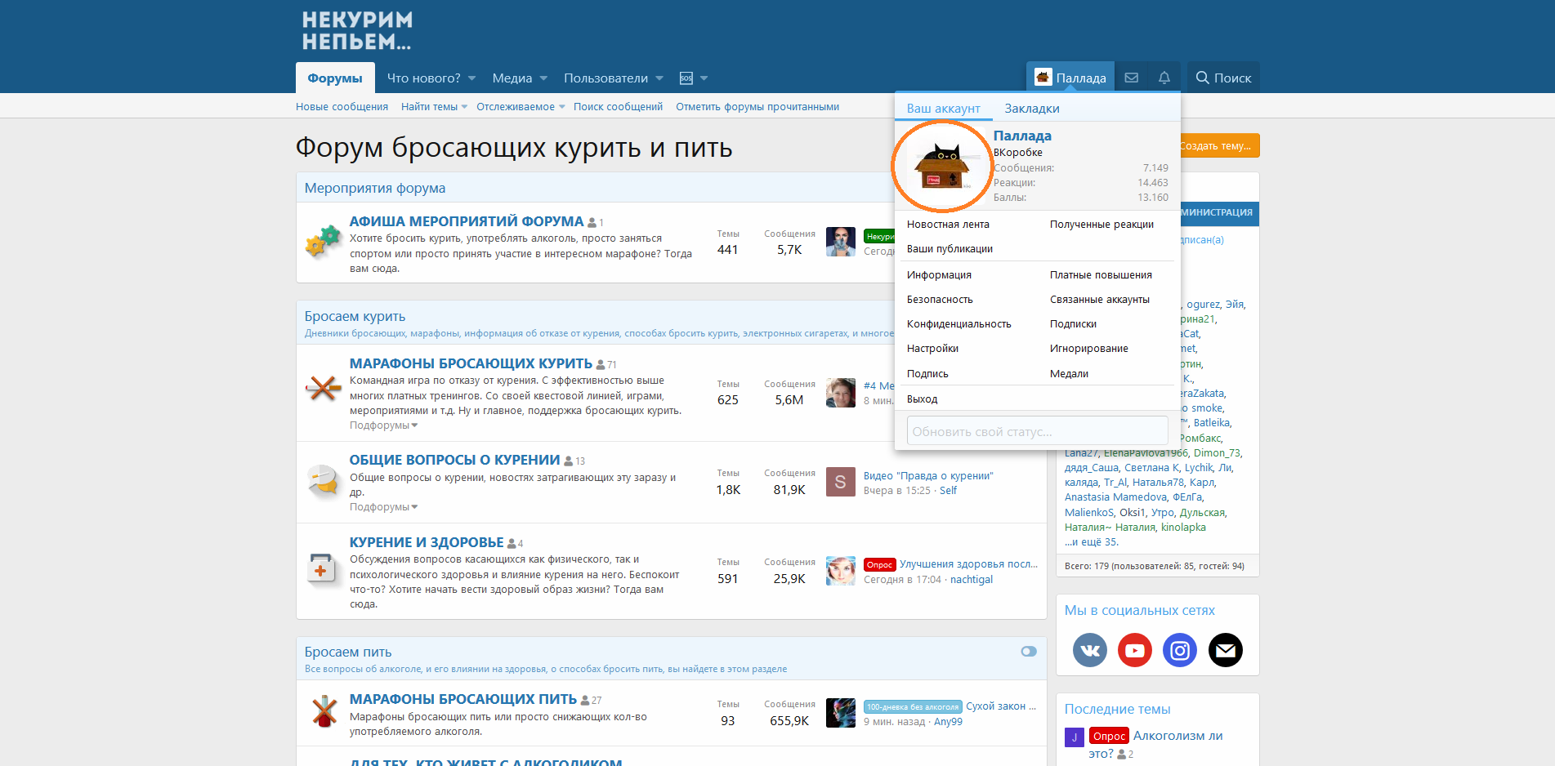1555x766 pixels.
Task: Click Выход to log out
Action: point(922,399)
